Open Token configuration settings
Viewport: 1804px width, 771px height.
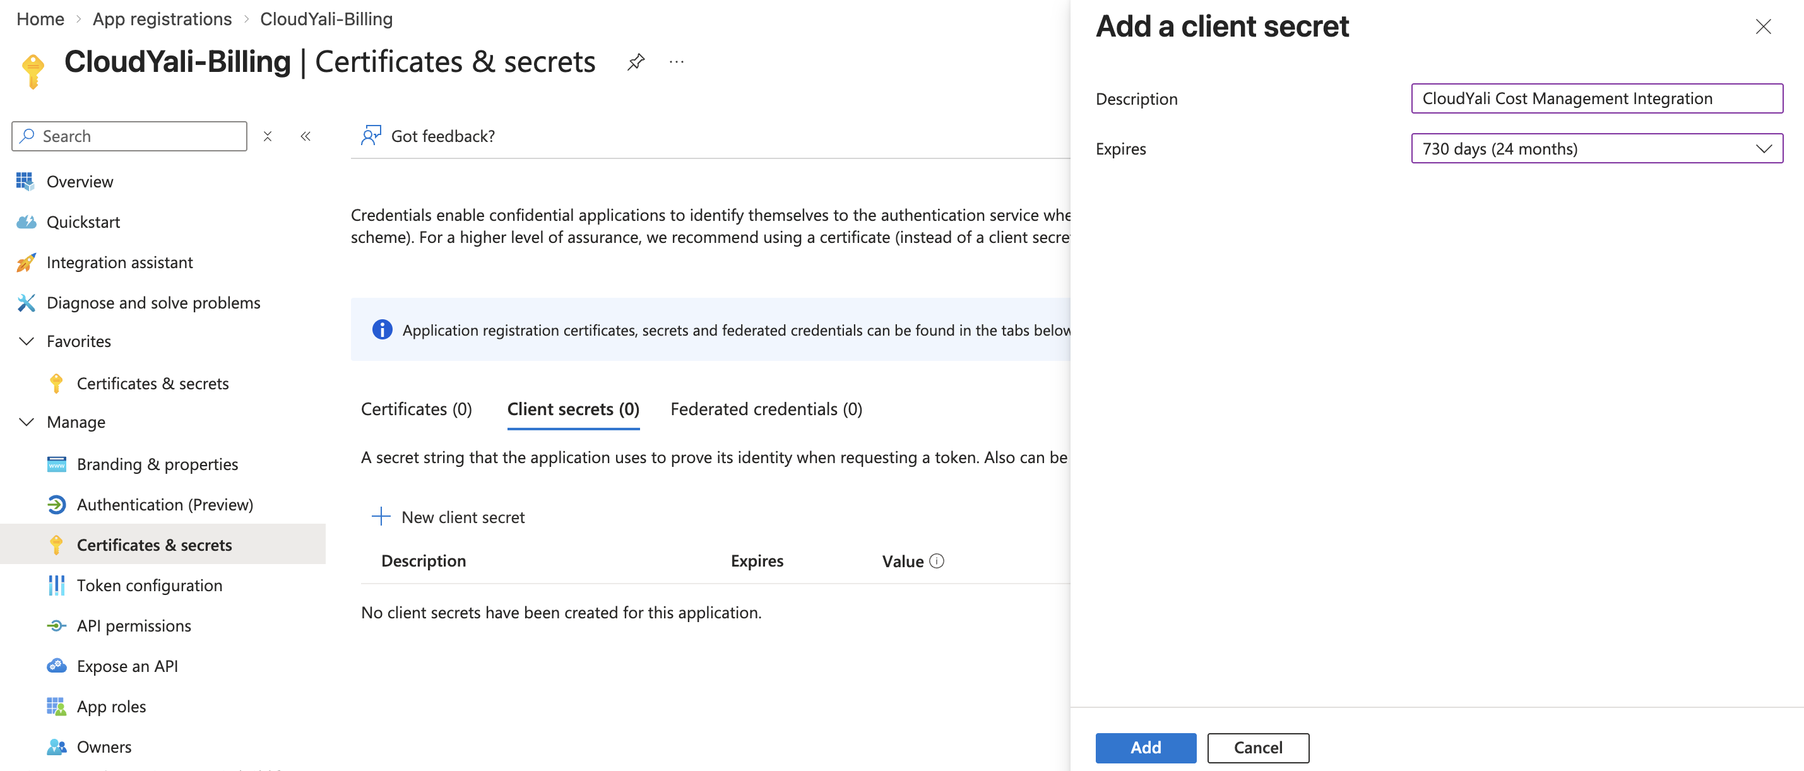coord(149,586)
